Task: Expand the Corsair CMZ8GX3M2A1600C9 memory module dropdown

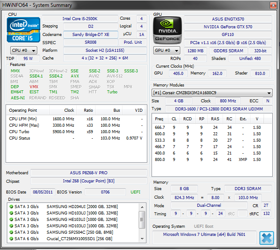Action: click(x=212, y=93)
